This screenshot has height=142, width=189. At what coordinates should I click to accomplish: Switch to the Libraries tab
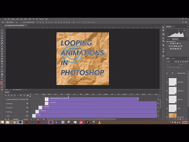coord(168,39)
